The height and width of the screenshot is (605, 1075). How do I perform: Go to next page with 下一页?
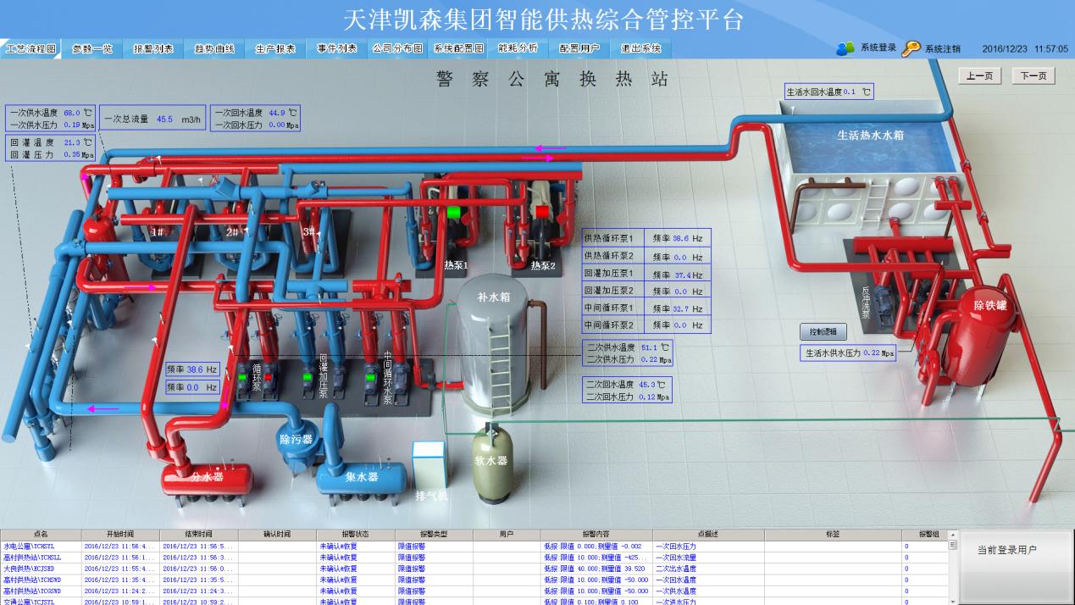pyautogui.click(x=1033, y=76)
